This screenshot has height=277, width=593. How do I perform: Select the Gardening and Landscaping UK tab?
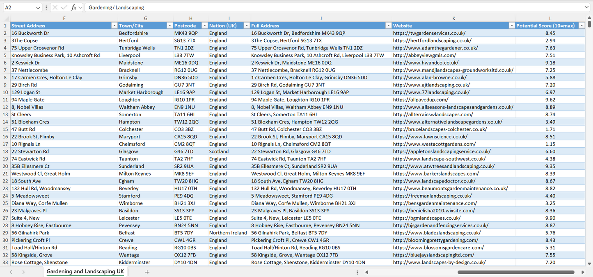85,272
